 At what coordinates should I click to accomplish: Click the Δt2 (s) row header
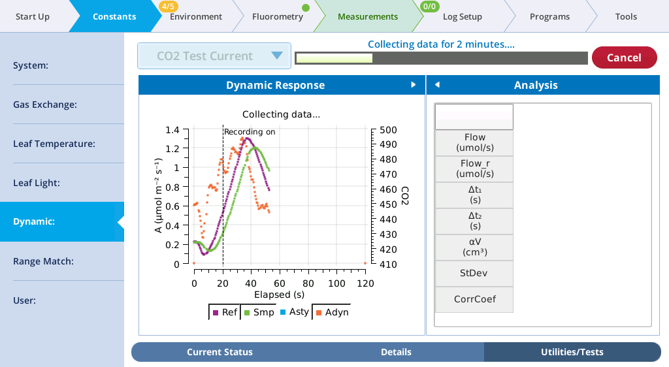point(474,221)
